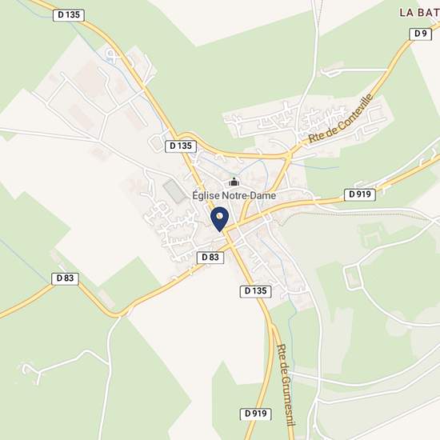The width and height of the screenshot is (440, 440).
Task: Click the D 919 shield at the bottom
Action: [x=256, y=414]
